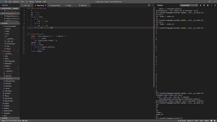
Task: Open the feedback smiley in status bar
Action: pos(211,121)
